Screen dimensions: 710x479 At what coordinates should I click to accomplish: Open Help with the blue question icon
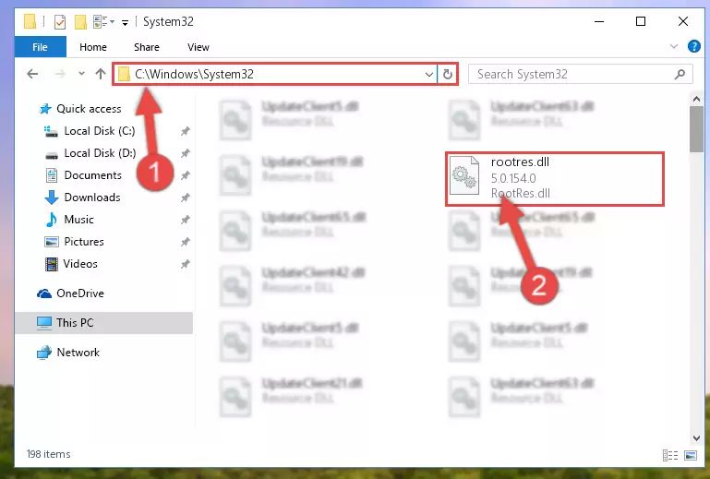tap(693, 46)
